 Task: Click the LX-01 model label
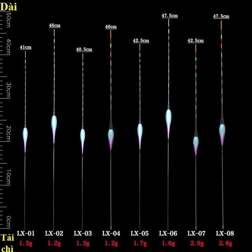[26, 233]
